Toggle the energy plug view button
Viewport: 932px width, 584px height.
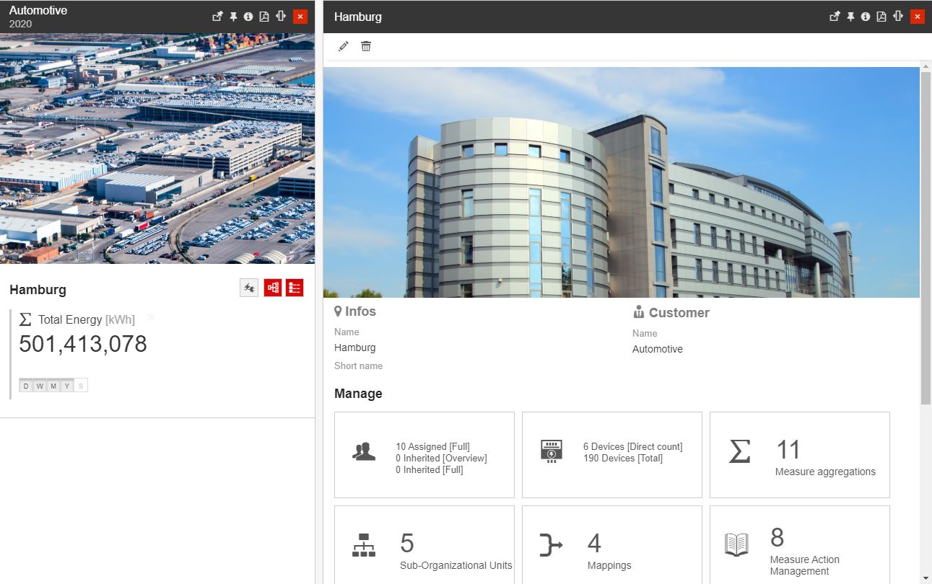click(249, 288)
